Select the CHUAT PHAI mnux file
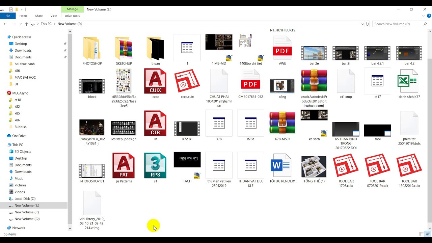The image size is (432, 243). pyautogui.click(x=219, y=81)
